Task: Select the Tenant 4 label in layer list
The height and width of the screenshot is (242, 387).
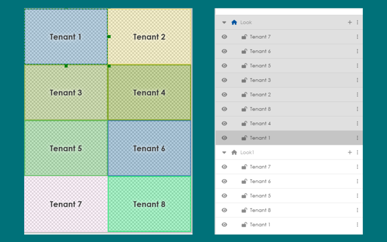Action: point(260,124)
